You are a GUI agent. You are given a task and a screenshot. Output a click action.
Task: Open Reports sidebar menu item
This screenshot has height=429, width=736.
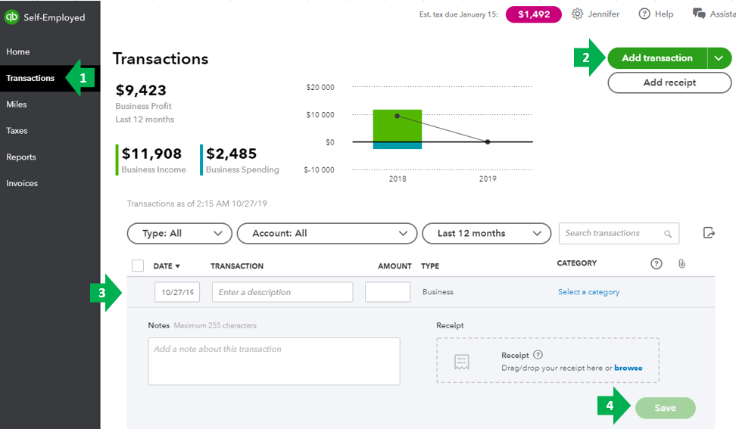pos(21,157)
